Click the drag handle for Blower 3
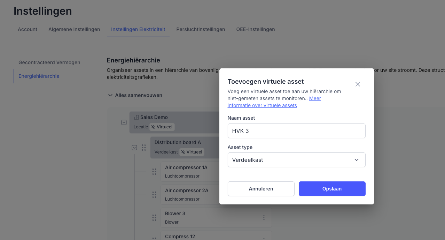445x240 pixels. coord(154,218)
